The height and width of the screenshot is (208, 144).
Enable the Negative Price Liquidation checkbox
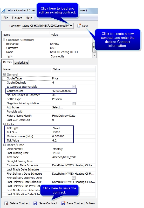(74, 103)
